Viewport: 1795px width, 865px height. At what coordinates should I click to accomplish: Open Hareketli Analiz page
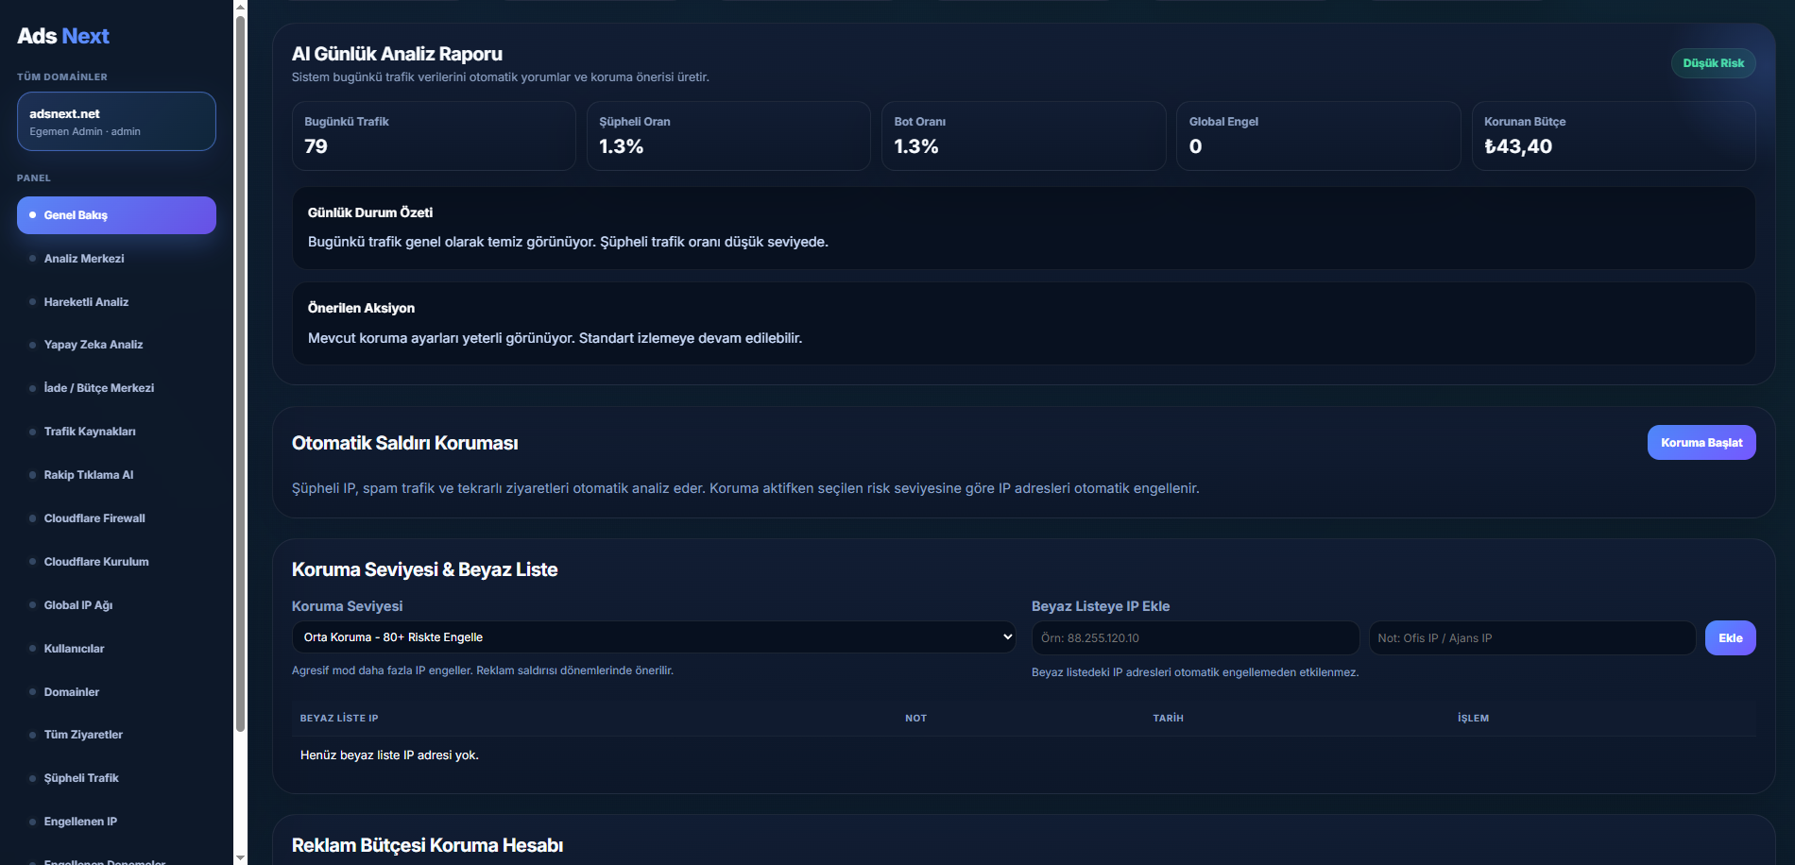pos(116,302)
